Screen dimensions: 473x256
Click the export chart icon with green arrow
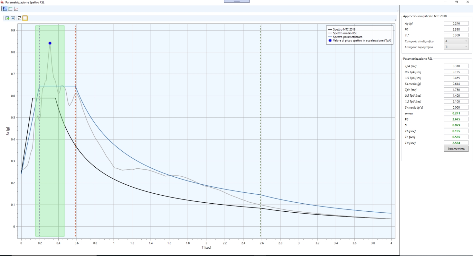click(x=7, y=18)
